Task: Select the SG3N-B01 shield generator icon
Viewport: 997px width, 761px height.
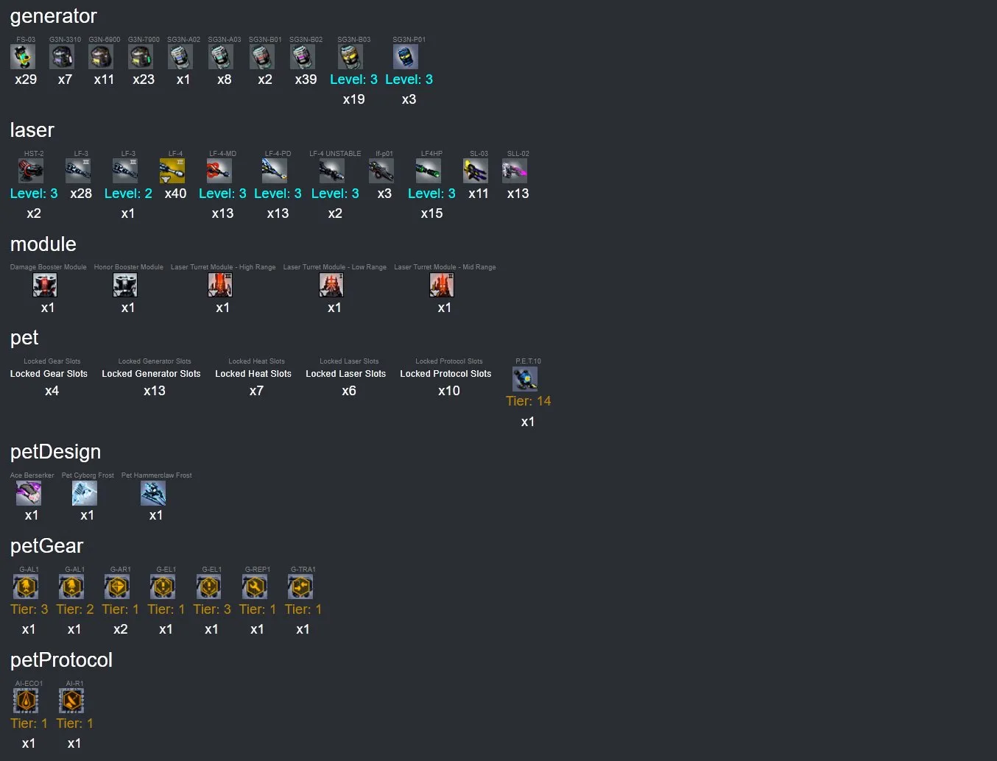Action: [262, 57]
